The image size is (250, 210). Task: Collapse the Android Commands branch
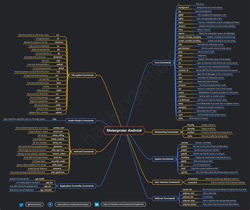tap(84, 152)
